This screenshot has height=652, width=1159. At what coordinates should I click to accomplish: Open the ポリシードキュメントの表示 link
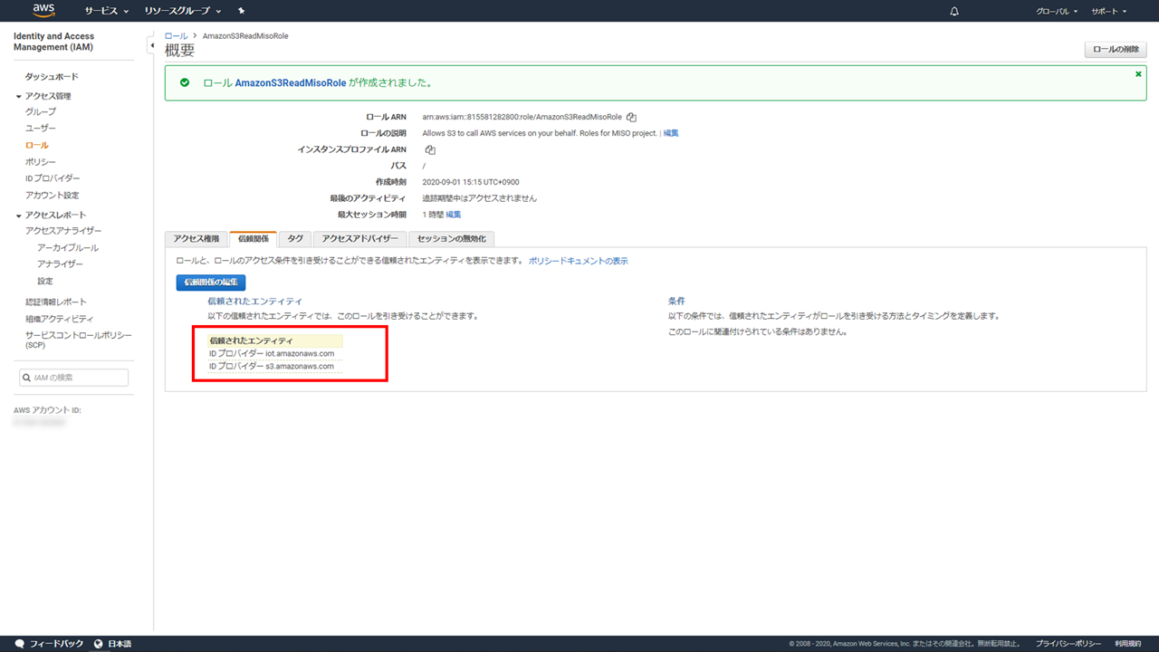tap(578, 261)
